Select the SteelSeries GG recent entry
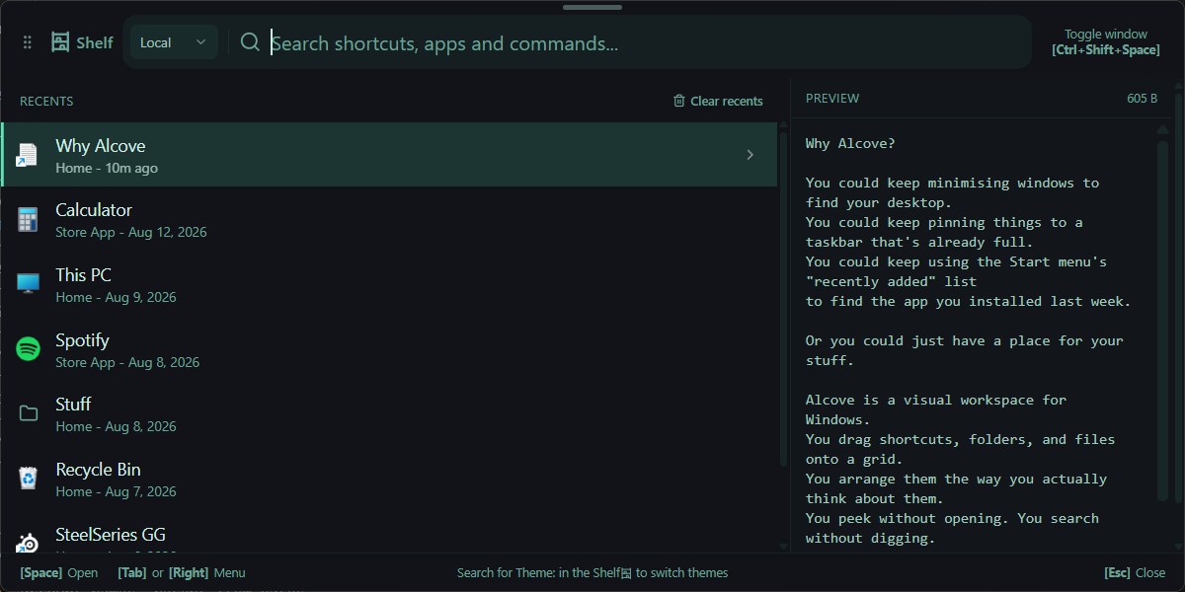Image resolution: width=1185 pixels, height=592 pixels. coord(389,533)
